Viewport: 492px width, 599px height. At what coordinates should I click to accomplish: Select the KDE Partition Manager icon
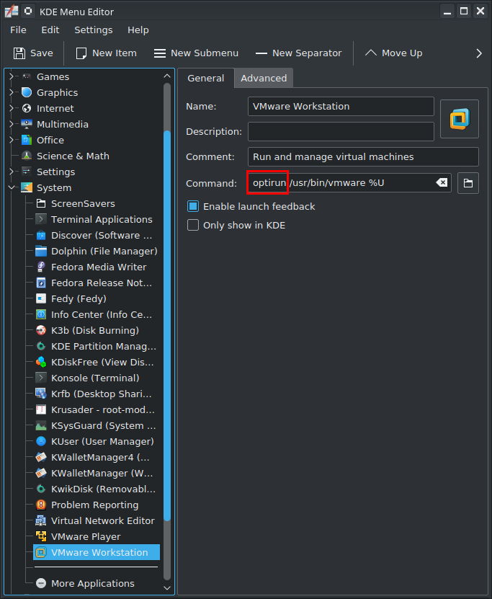[41, 346]
